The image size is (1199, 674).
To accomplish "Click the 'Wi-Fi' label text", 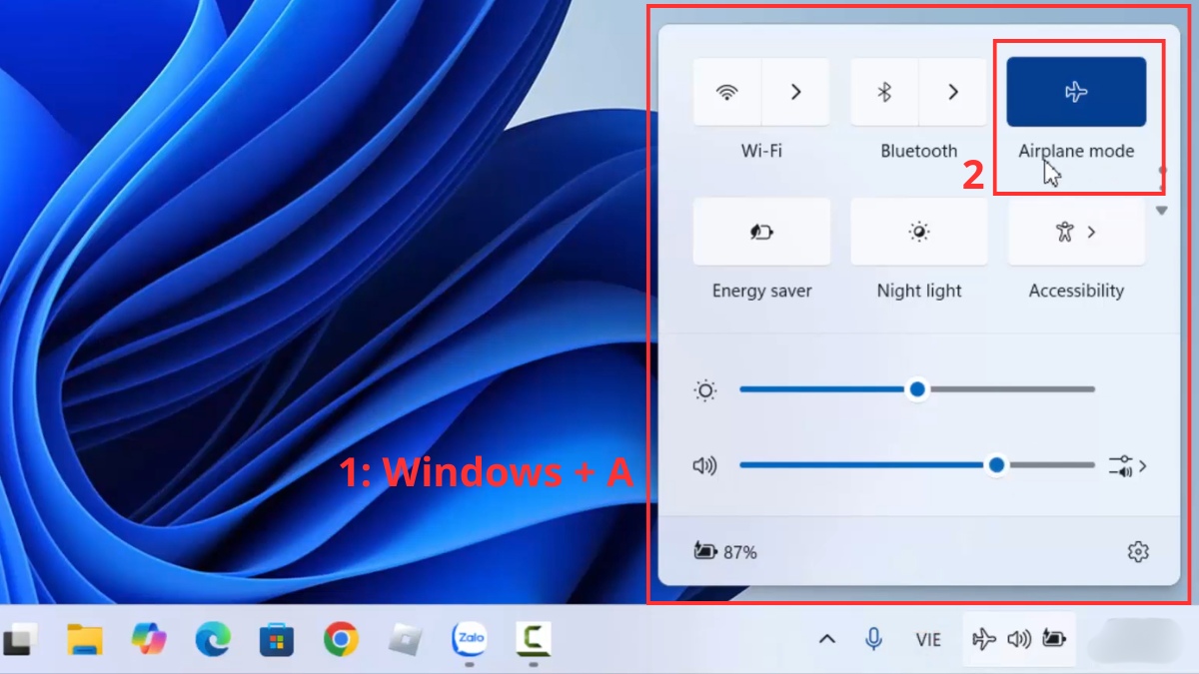I will 761,151.
